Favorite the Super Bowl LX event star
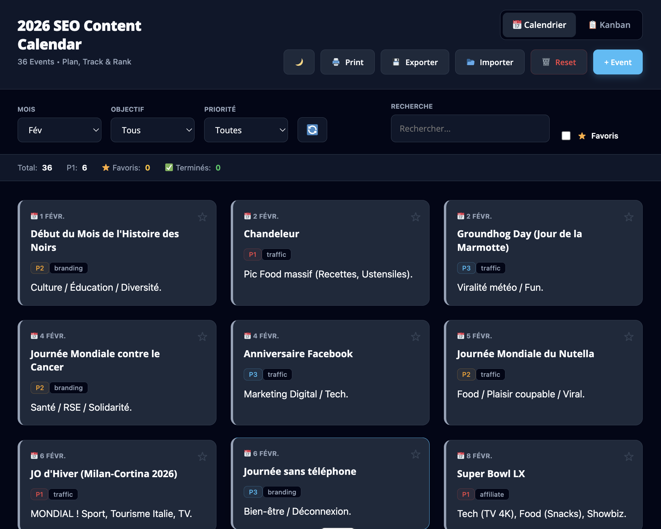Screen dimensions: 661x529 pyautogui.click(x=629, y=457)
